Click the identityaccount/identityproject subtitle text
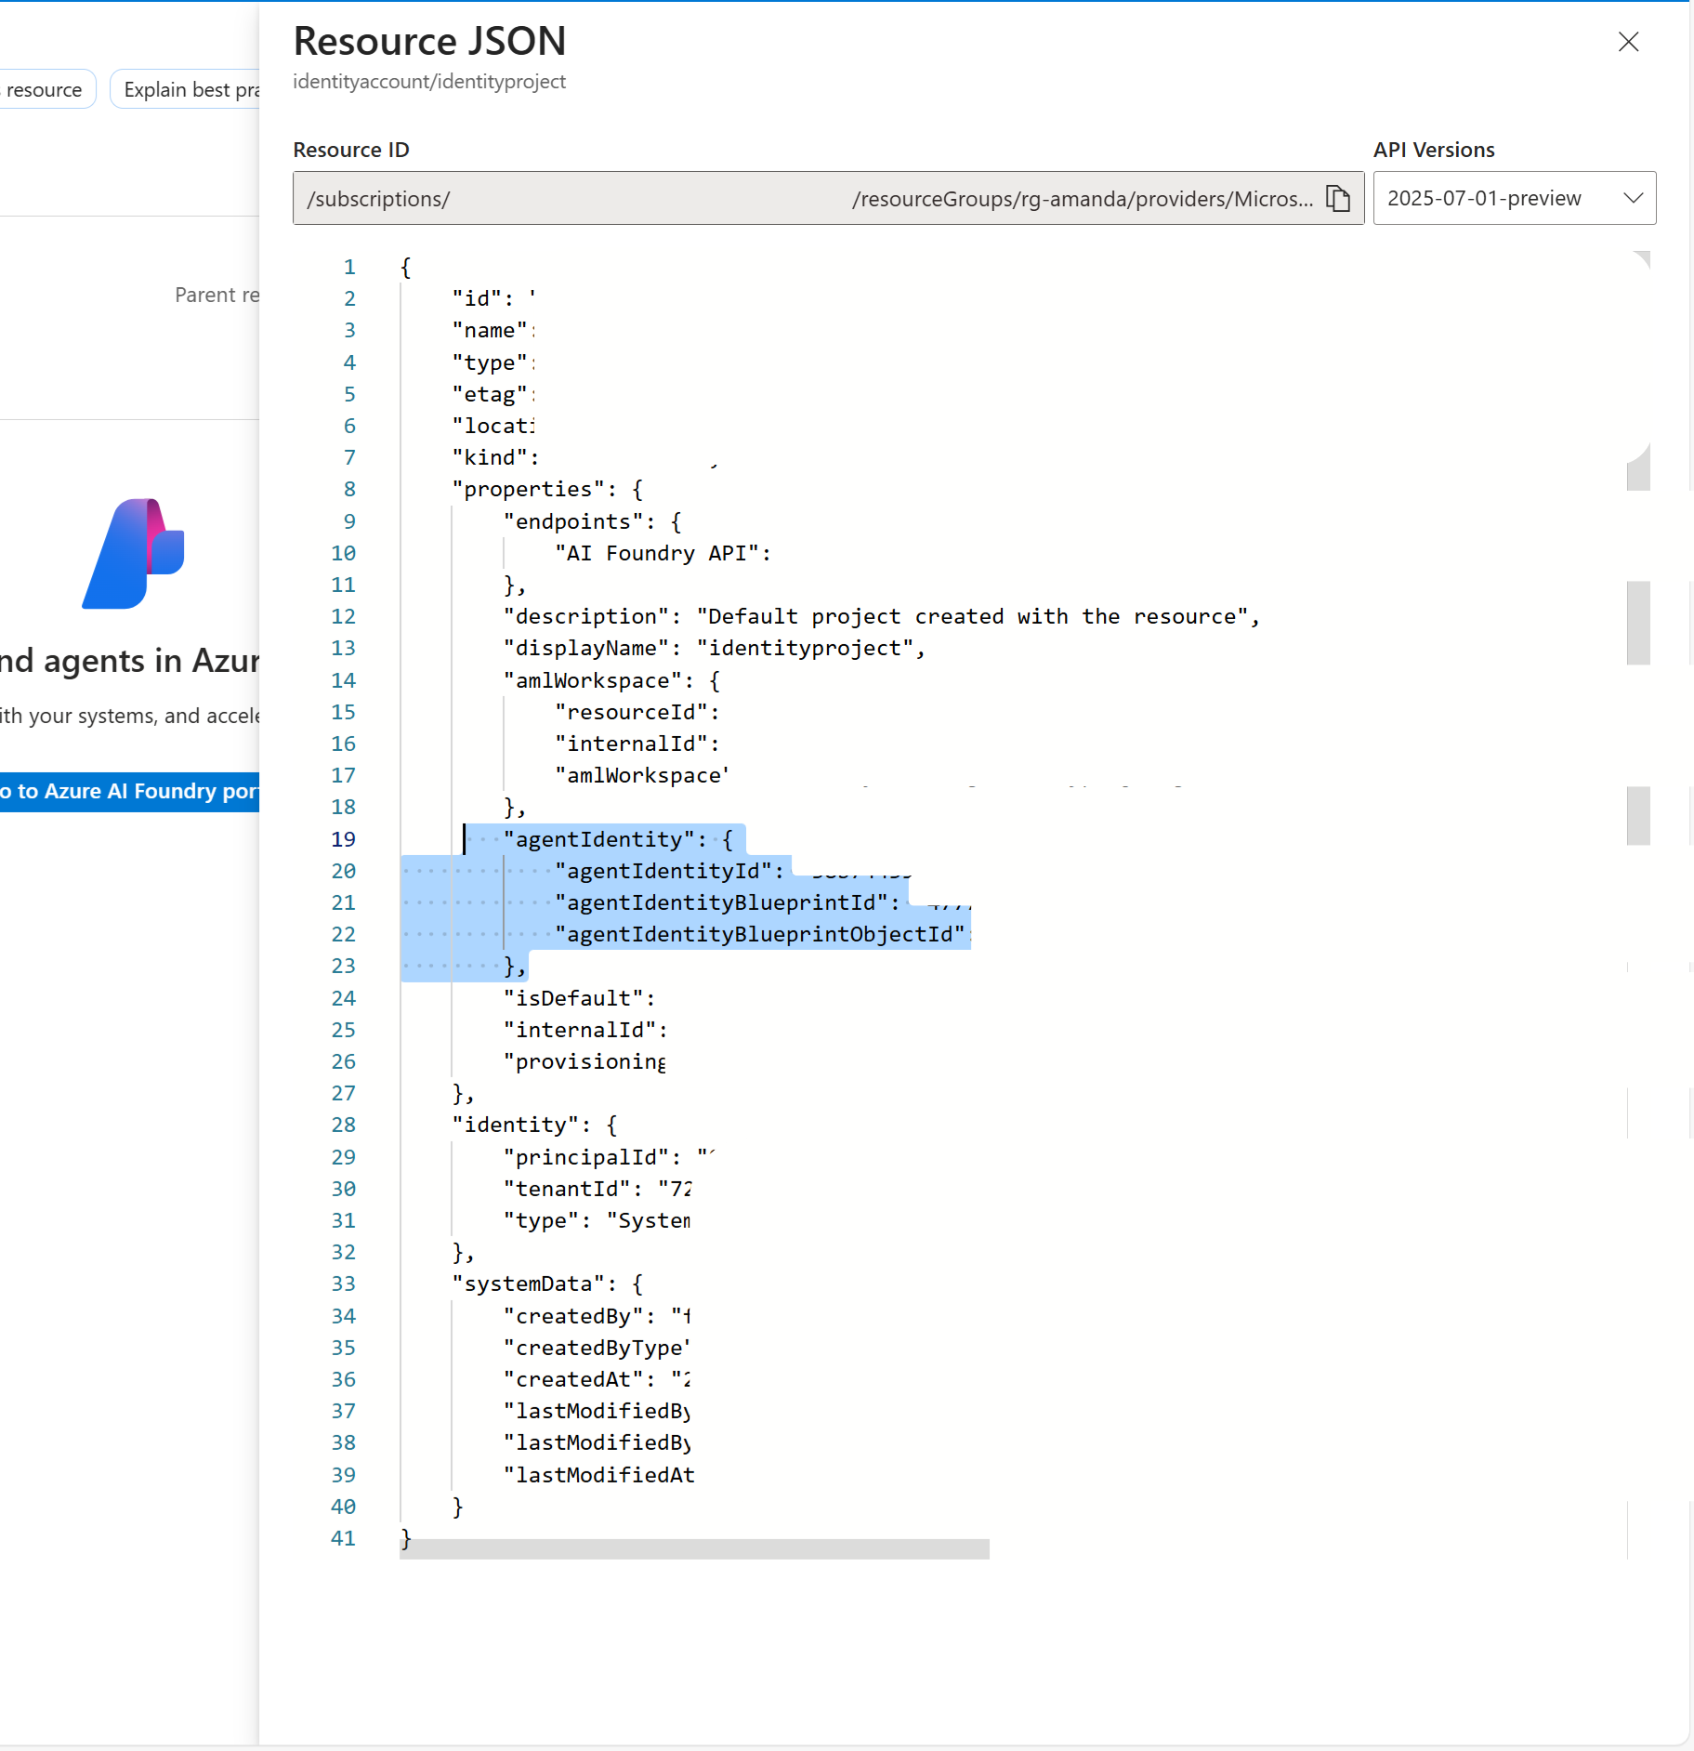The width and height of the screenshot is (1694, 1751). tap(429, 82)
